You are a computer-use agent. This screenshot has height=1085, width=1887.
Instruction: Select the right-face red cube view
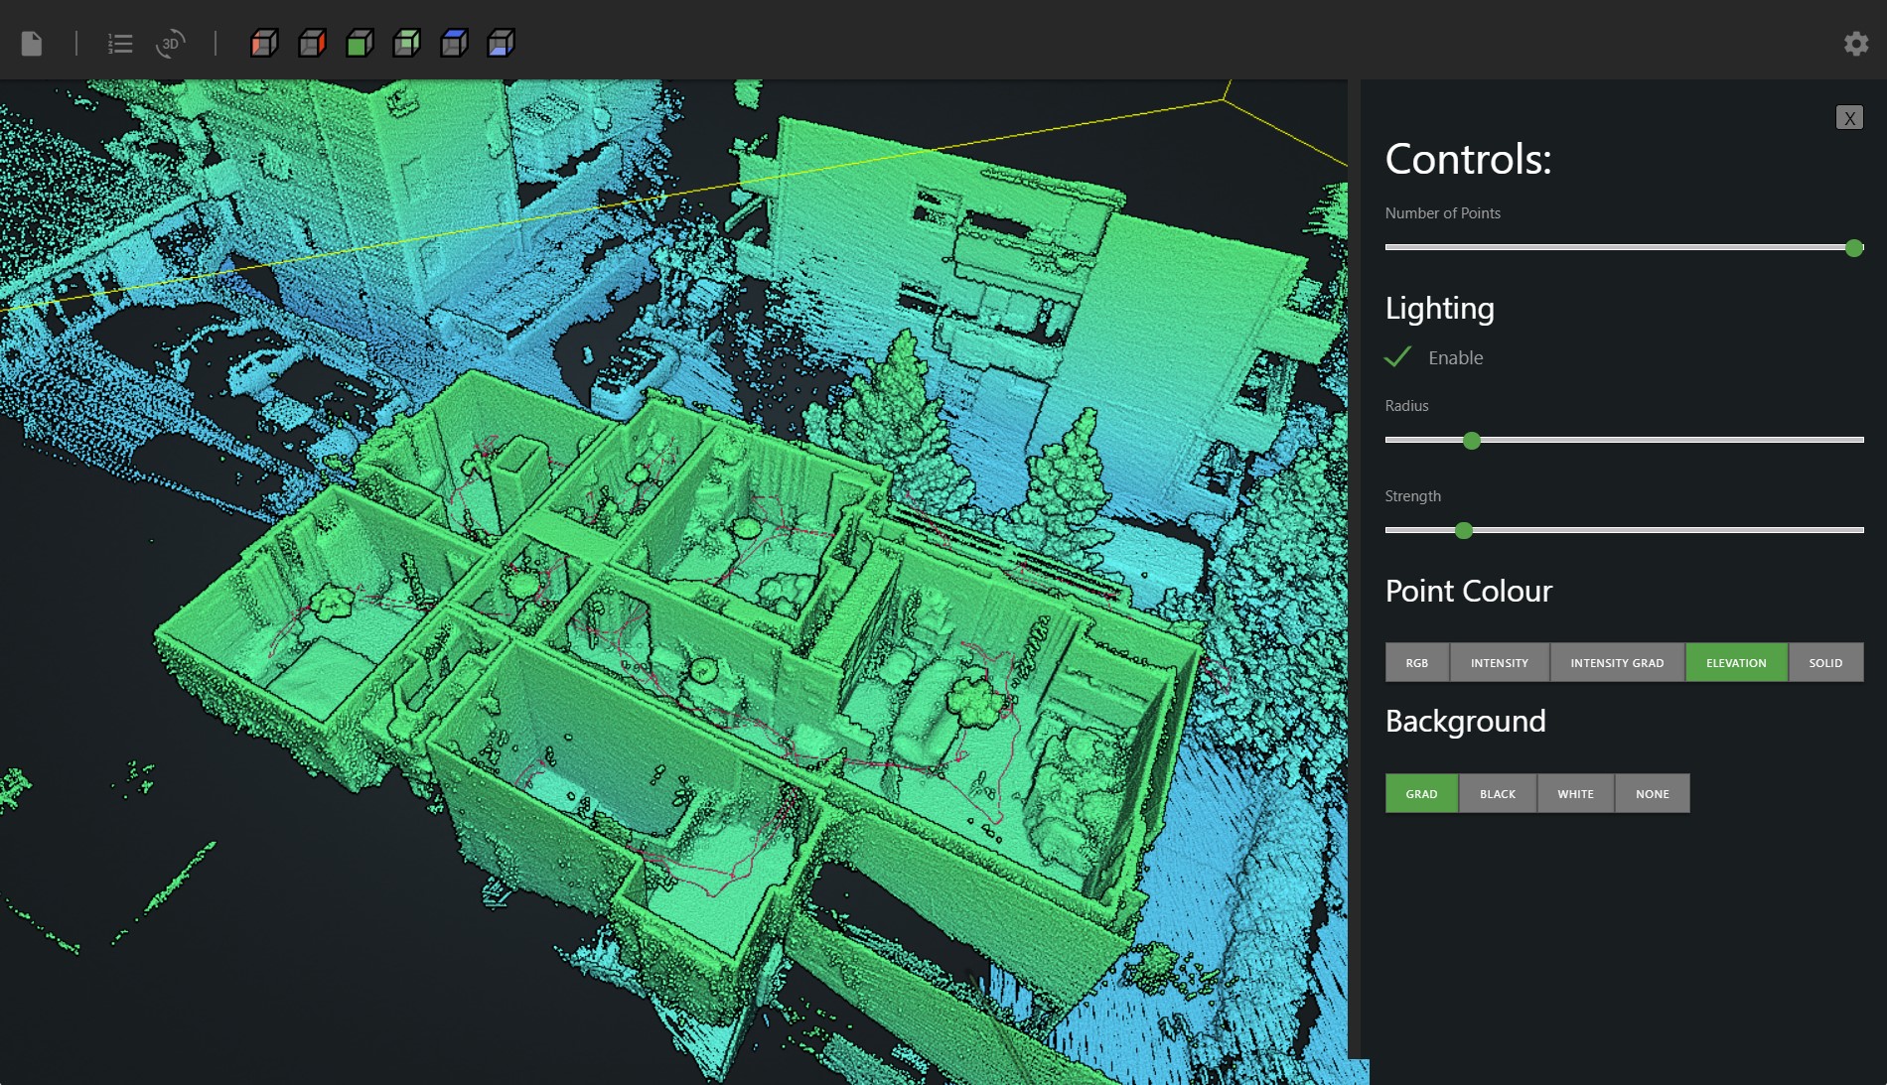tap(312, 44)
